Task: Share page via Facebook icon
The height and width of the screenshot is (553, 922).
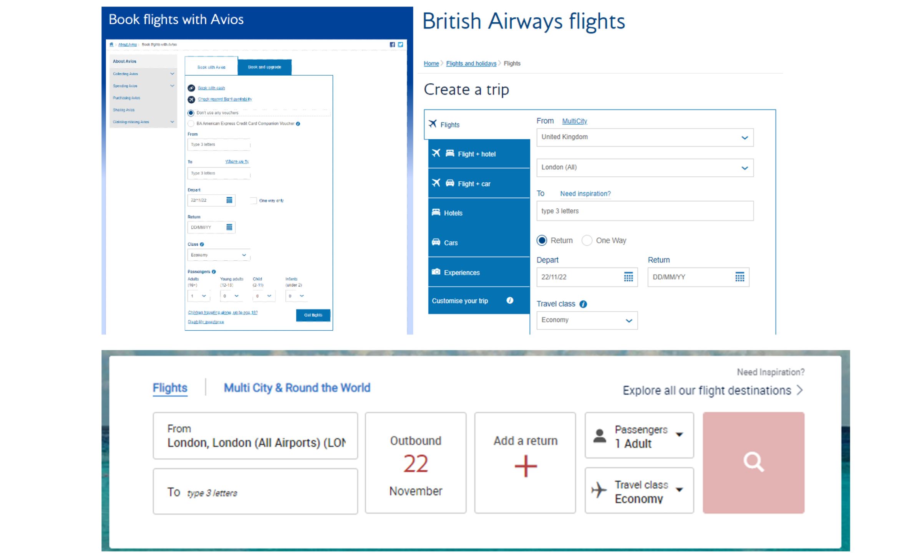Action: click(392, 45)
